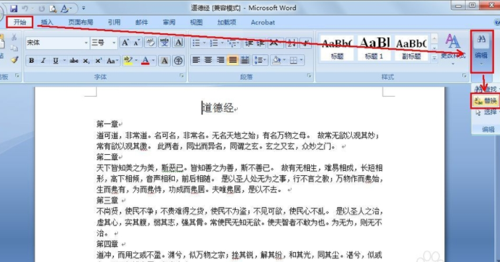Screen dimensions: 500x262
Task: Click the 编辑 Editing group button
Action: pos(481,51)
